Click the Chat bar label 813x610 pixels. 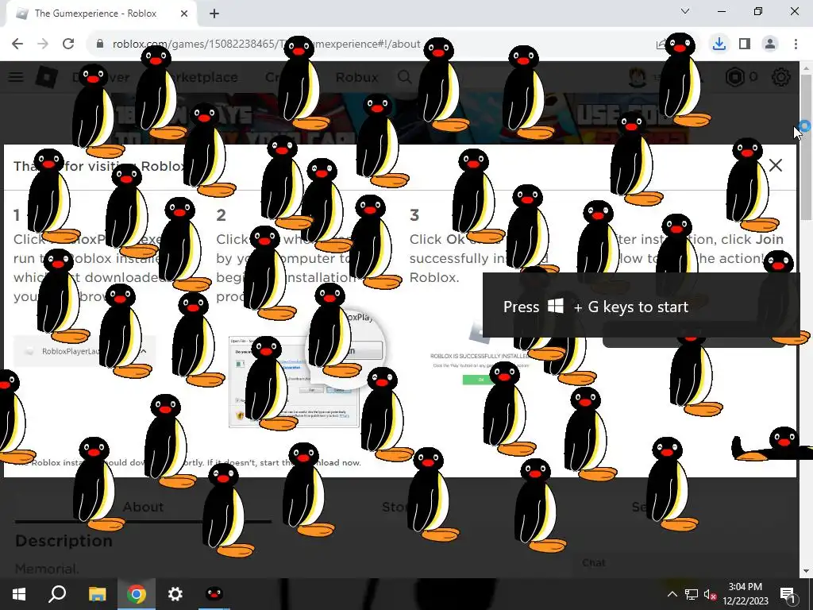click(594, 563)
